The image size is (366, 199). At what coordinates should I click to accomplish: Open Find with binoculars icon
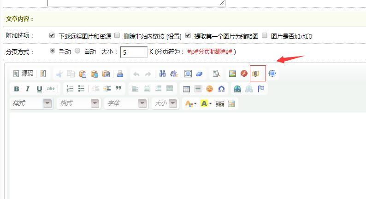click(162, 74)
